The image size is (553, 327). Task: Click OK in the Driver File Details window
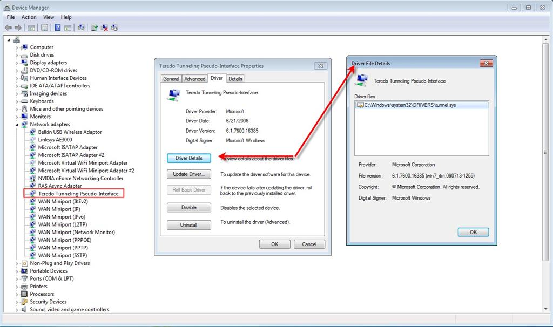(x=473, y=232)
